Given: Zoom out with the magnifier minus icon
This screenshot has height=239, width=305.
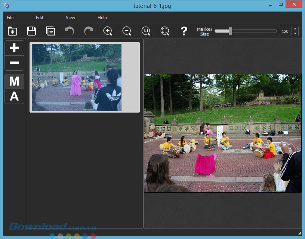Looking at the screenshot, I should pos(127,31).
